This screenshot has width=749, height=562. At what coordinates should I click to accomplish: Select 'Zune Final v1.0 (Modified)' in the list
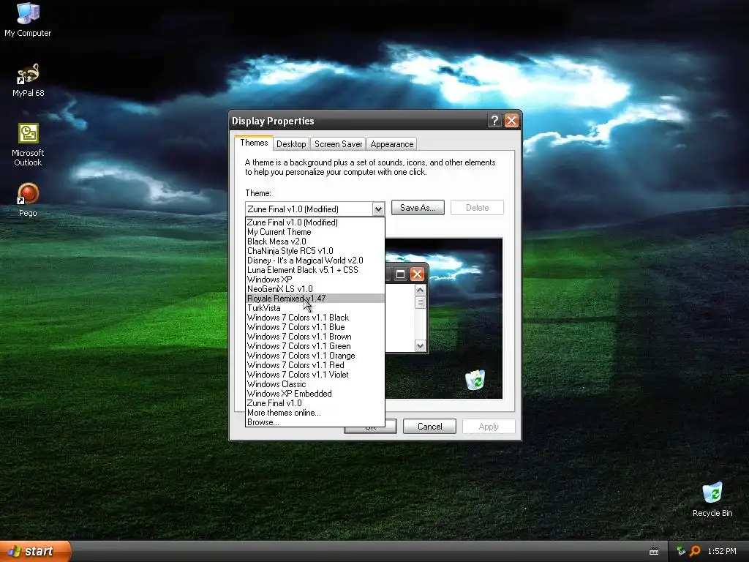pyautogui.click(x=315, y=222)
